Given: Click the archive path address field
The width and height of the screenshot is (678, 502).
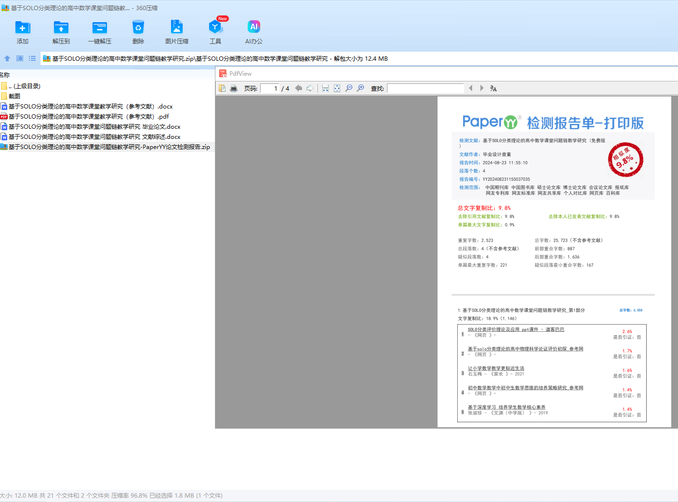Looking at the screenshot, I should pyautogui.click(x=359, y=59).
